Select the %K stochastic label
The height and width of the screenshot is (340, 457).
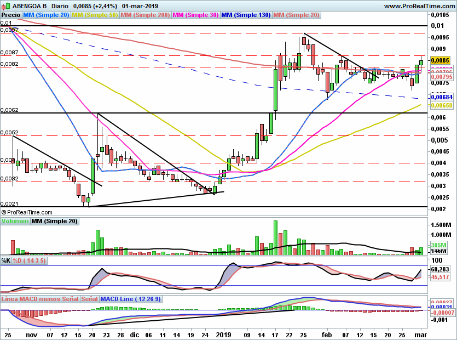pyautogui.click(x=6, y=260)
